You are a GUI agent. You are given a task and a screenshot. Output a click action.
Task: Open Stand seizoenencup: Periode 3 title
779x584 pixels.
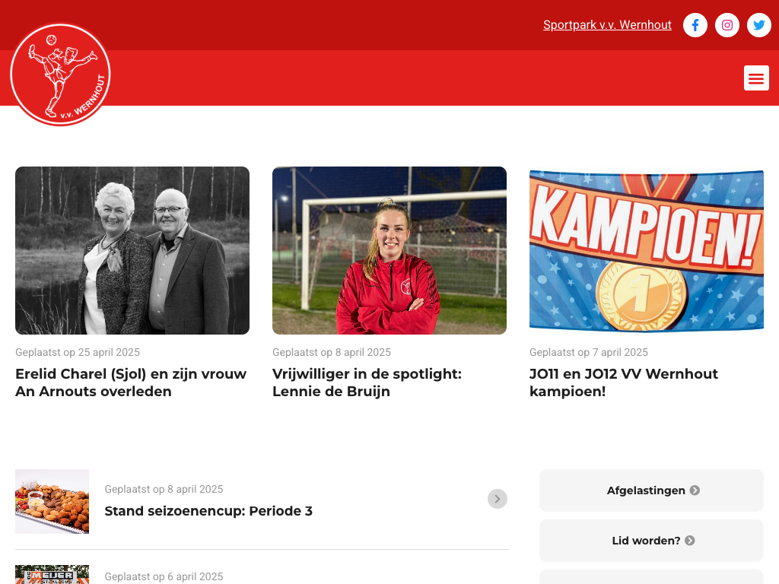click(x=208, y=511)
